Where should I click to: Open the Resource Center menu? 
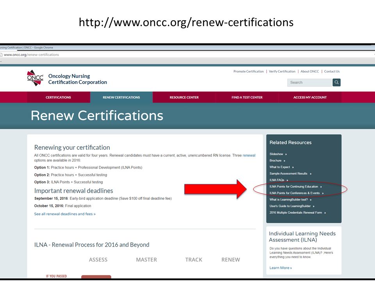click(x=184, y=97)
